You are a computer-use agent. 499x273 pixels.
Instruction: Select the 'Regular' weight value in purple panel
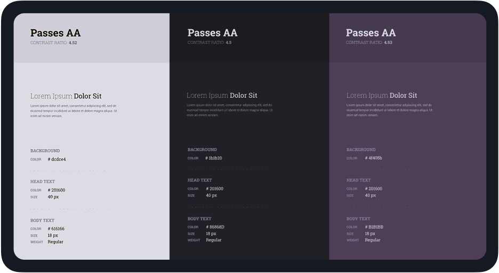coord(373,240)
